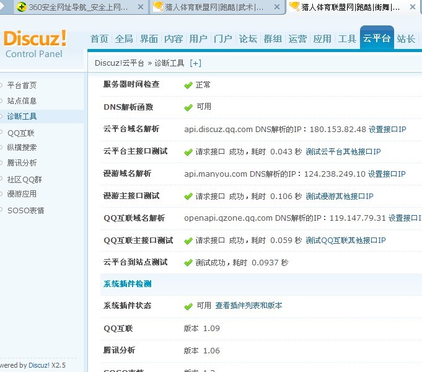The width and height of the screenshot is (422, 372).
Task: Select the 云平台 navigation tab
Action: (x=377, y=38)
